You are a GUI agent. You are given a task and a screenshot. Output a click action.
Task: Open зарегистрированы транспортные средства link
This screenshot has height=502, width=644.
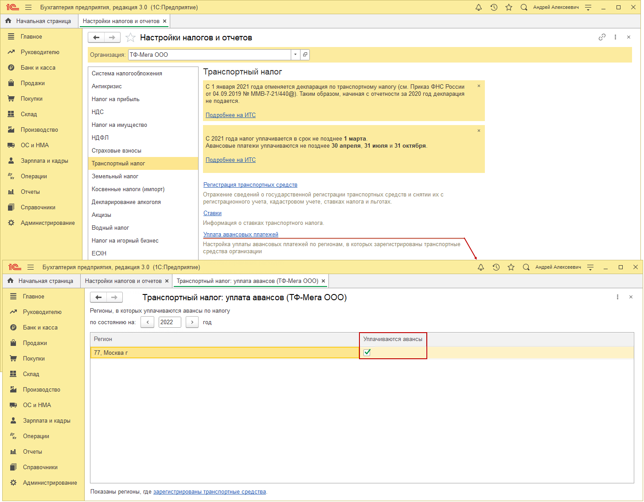(x=210, y=492)
